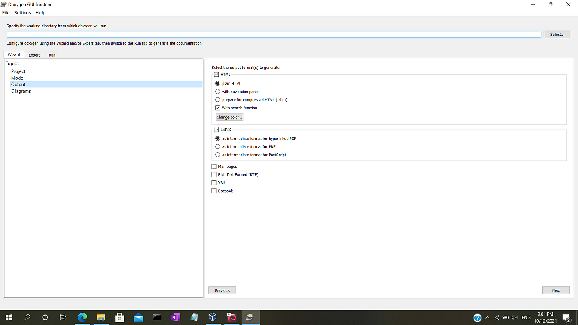Select 'intermediate format for hyperlinked PDF'
This screenshot has height=325, width=578.
218,139
